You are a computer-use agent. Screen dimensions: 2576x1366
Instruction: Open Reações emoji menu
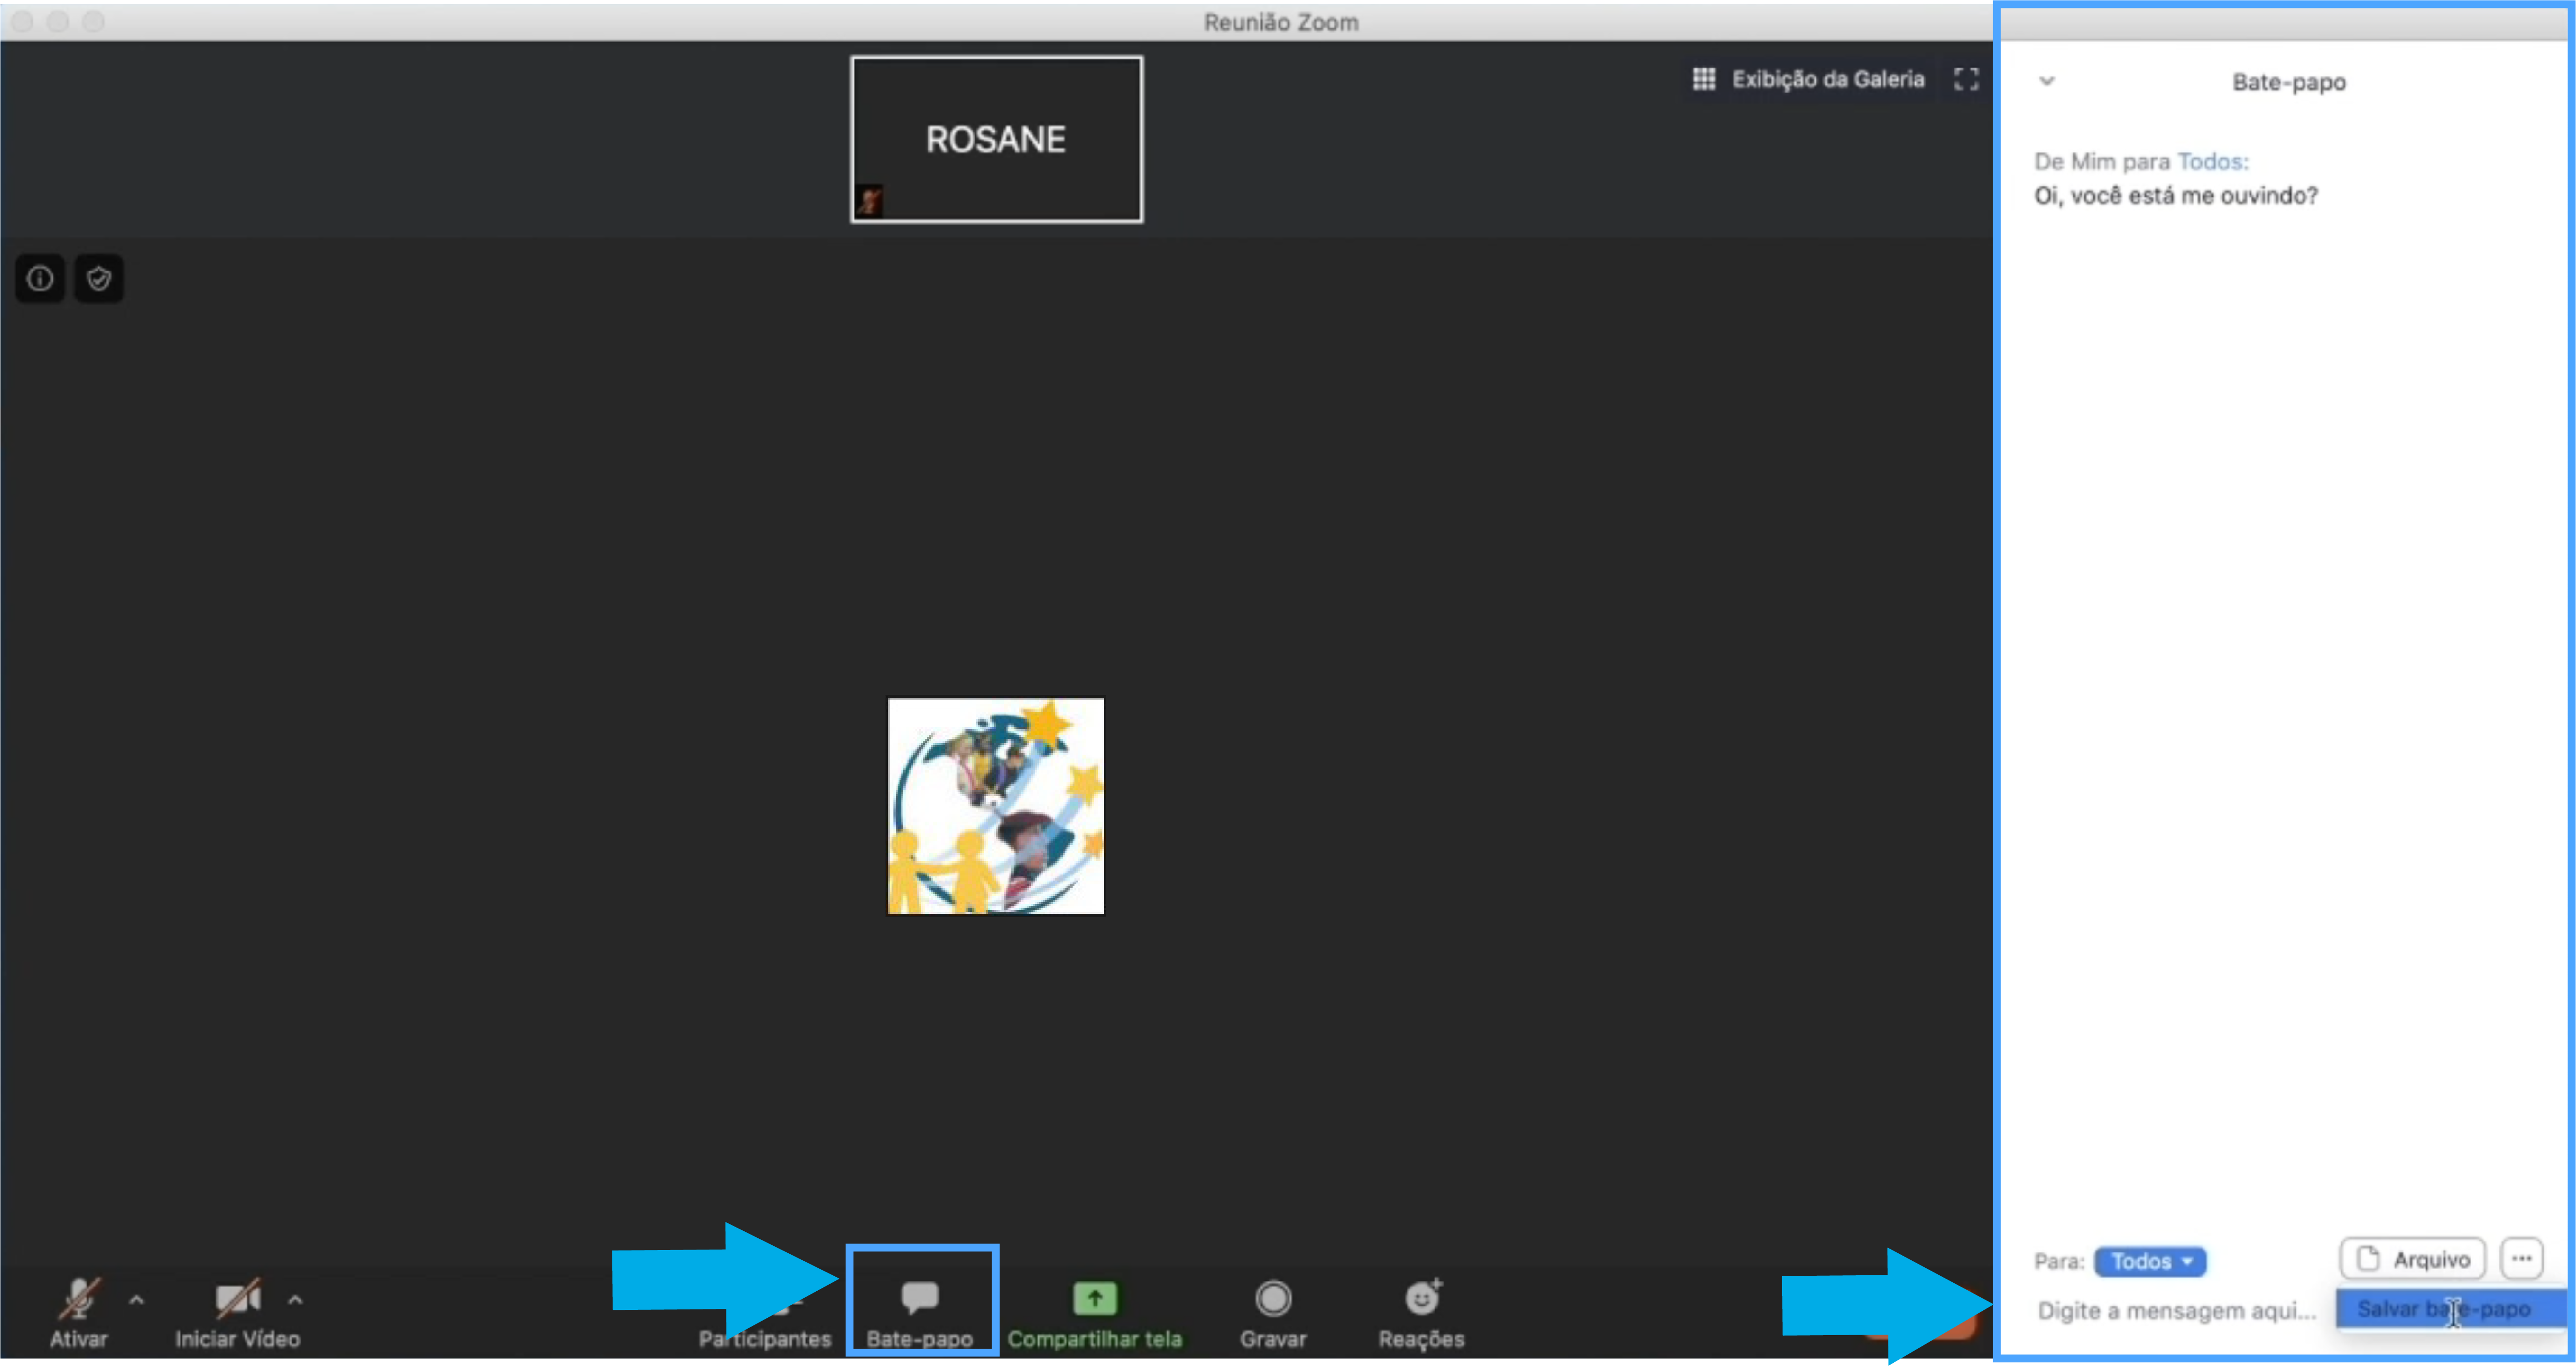(x=1421, y=1313)
